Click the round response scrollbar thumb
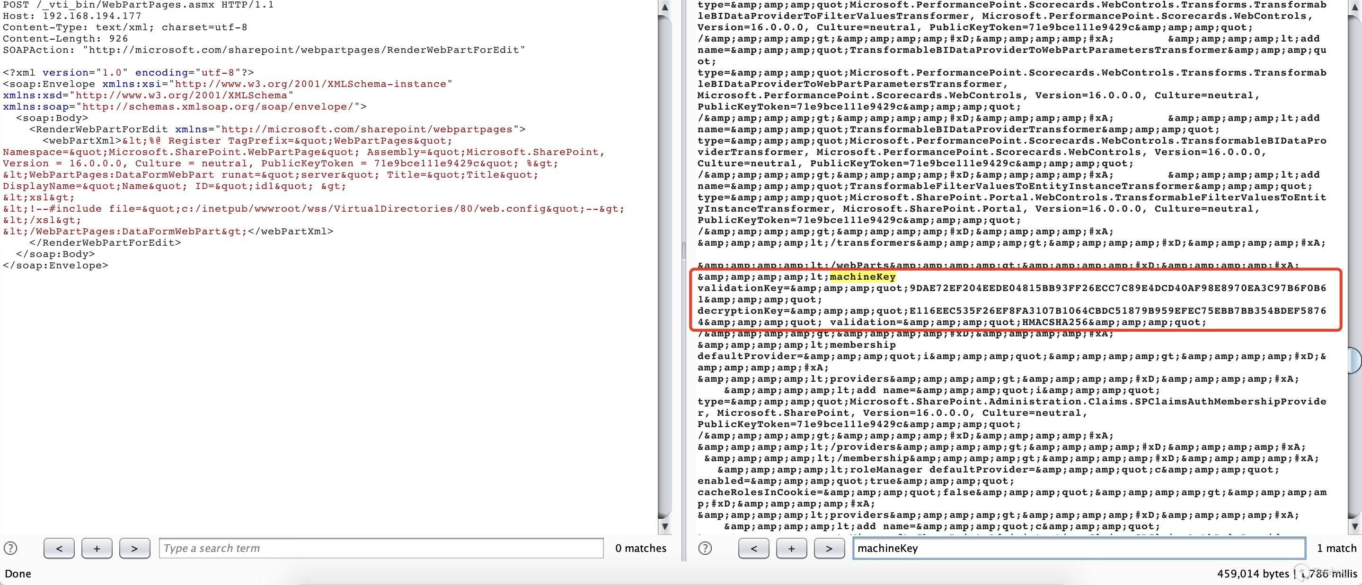1362x585 pixels. pyautogui.click(x=1355, y=360)
